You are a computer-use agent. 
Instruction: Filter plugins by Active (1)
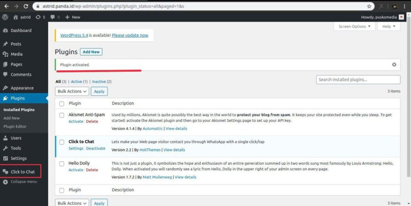click(79, 82)
